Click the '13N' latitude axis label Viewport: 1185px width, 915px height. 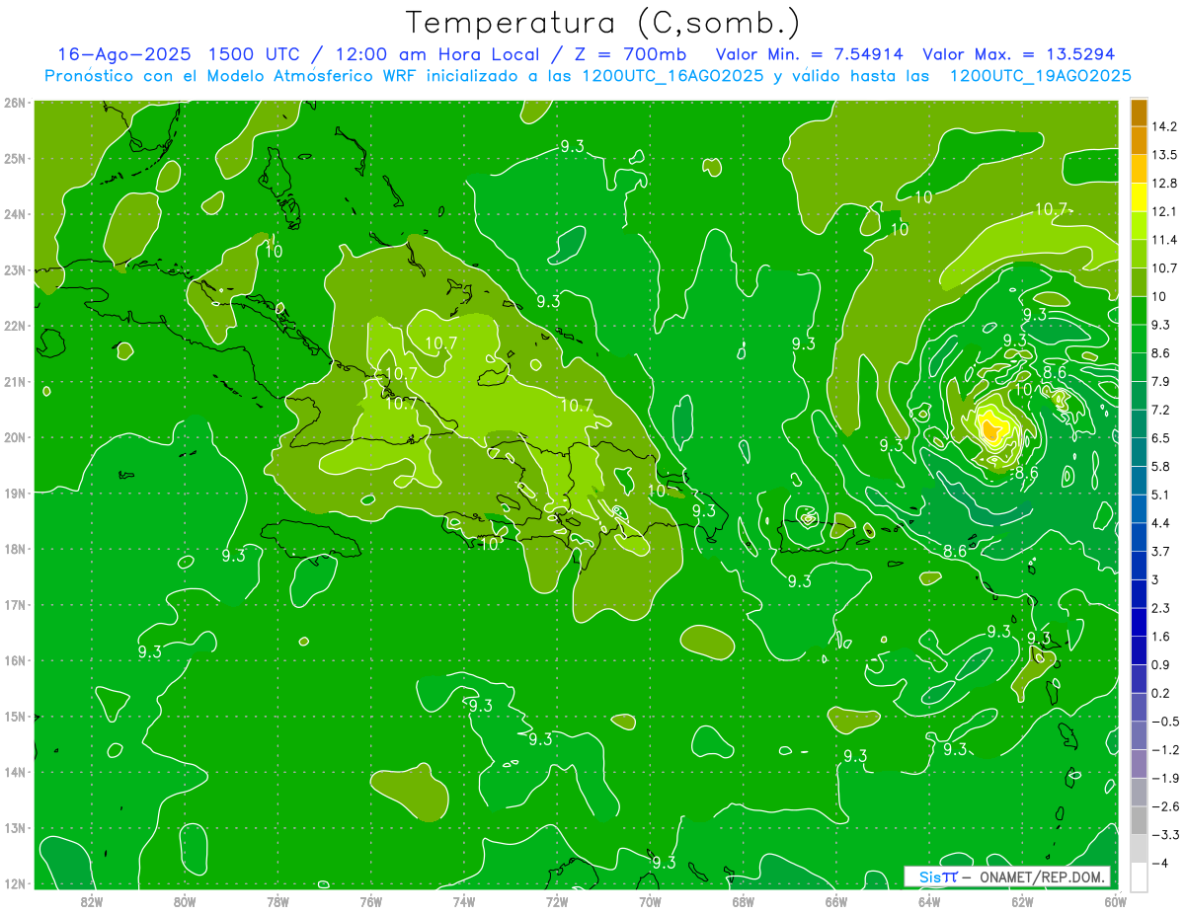[x=14, y=827]
